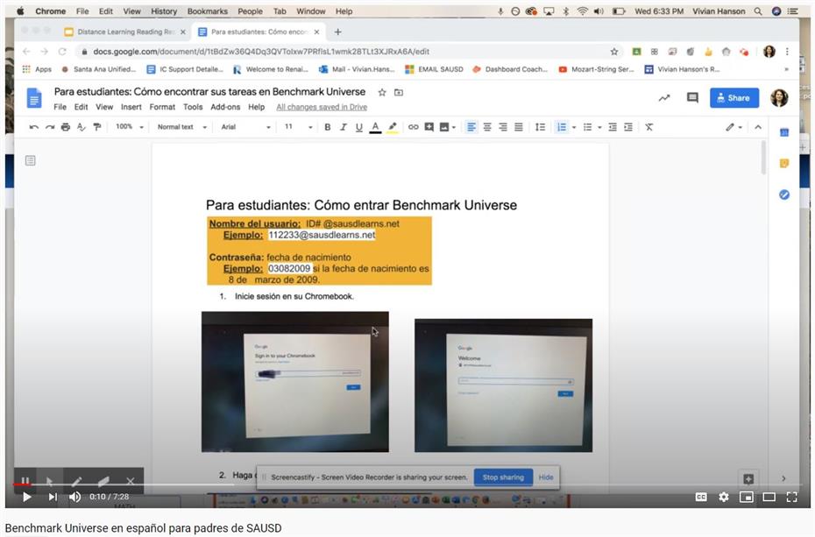Open line spacing options

click(x=541, y=127)
